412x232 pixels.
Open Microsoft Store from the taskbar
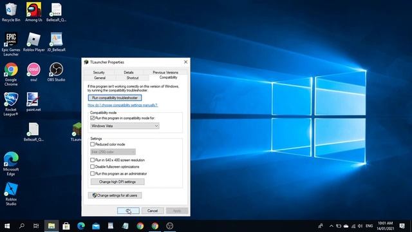tap(66, 226)
